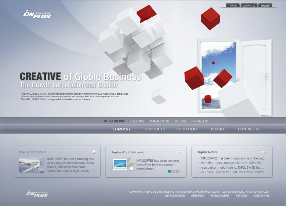Viewport: 286px width, 206px height.
Task: Click the INPLUS logo in the footer
Action: (x=37, y=194)
